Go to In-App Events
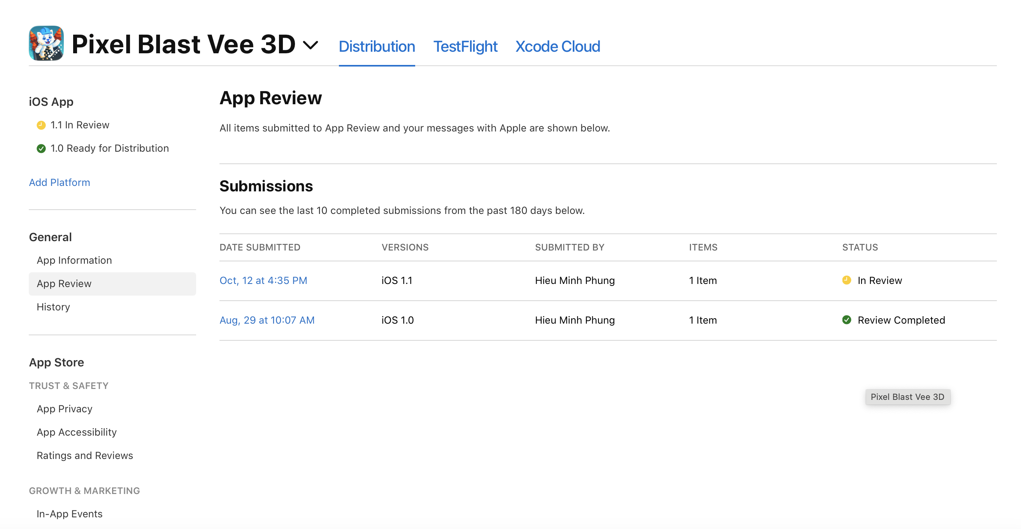The image size is (1021, 529). point(69,514)
